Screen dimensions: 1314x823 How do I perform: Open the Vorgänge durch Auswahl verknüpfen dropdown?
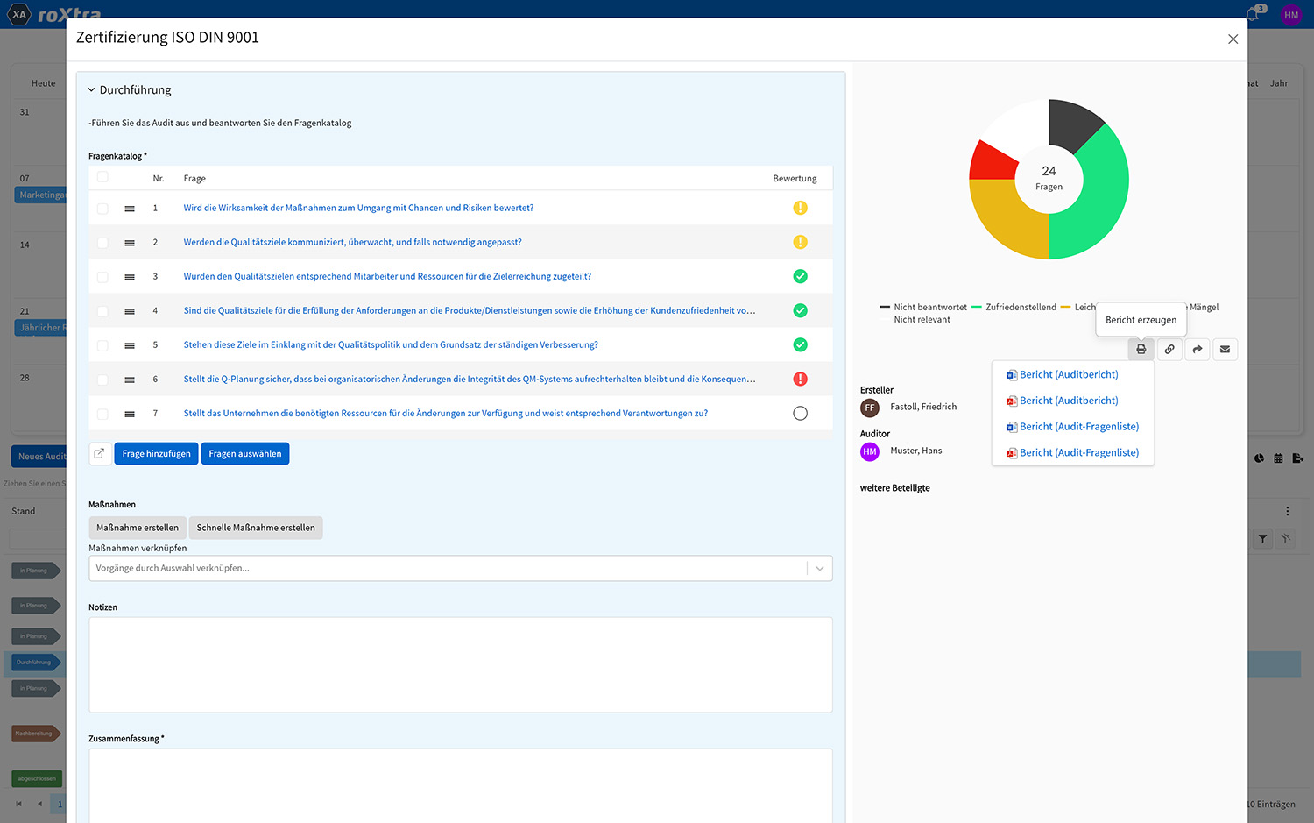click(x=819, y=568)
